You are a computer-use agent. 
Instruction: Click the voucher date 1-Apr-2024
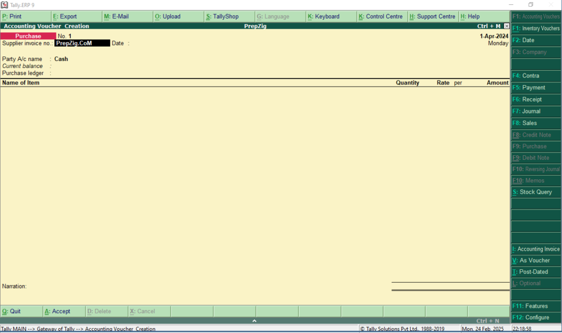coord(494,36)
